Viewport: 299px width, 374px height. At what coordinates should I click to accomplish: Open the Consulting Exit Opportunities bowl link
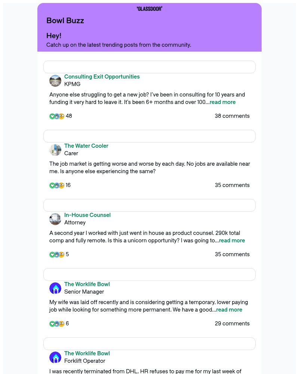point(102,77)
